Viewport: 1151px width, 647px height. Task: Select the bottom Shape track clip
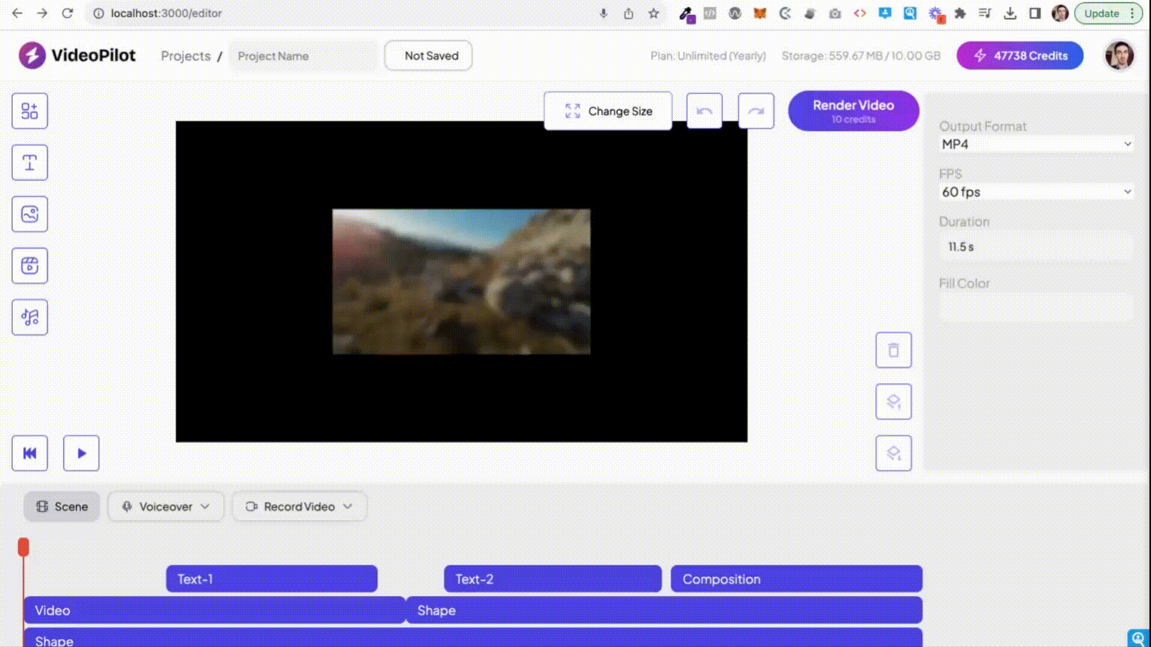pos(472,637)
